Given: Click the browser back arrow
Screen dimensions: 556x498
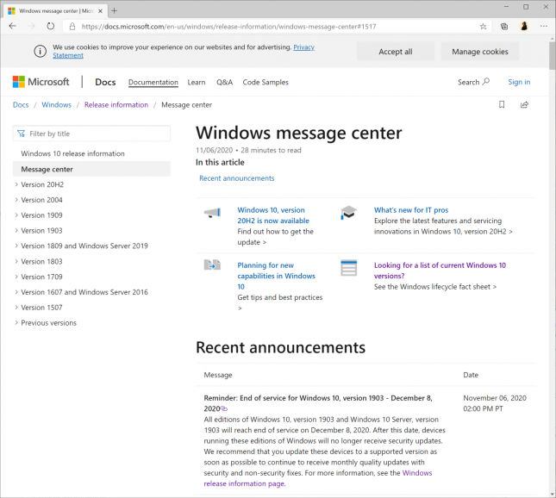Looking at the screenshot, I should coord(13,26).
